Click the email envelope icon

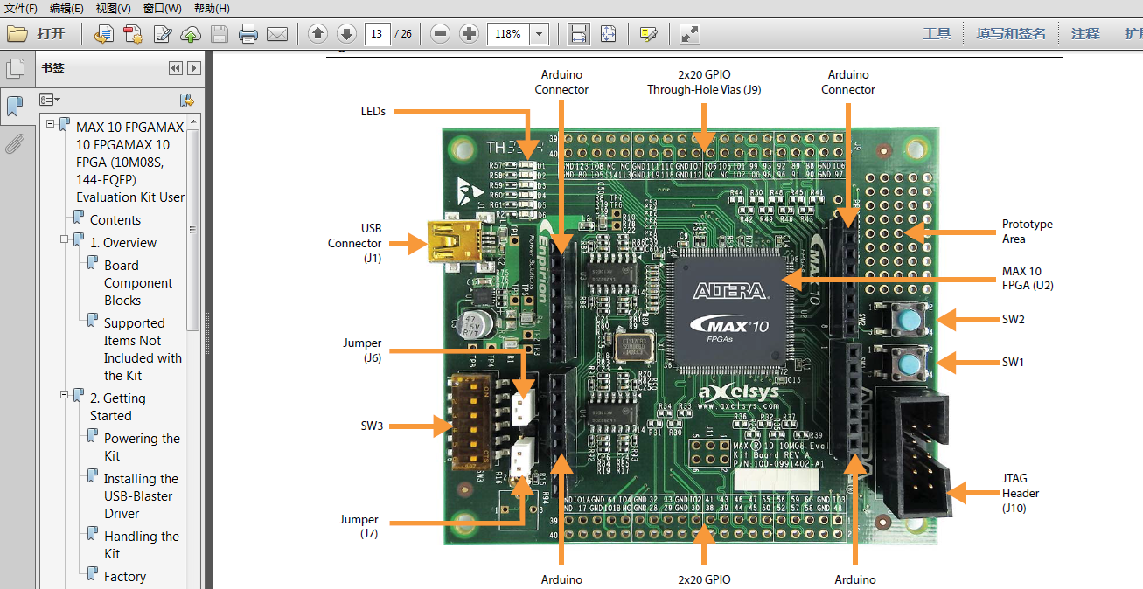(x=277, y=34)
